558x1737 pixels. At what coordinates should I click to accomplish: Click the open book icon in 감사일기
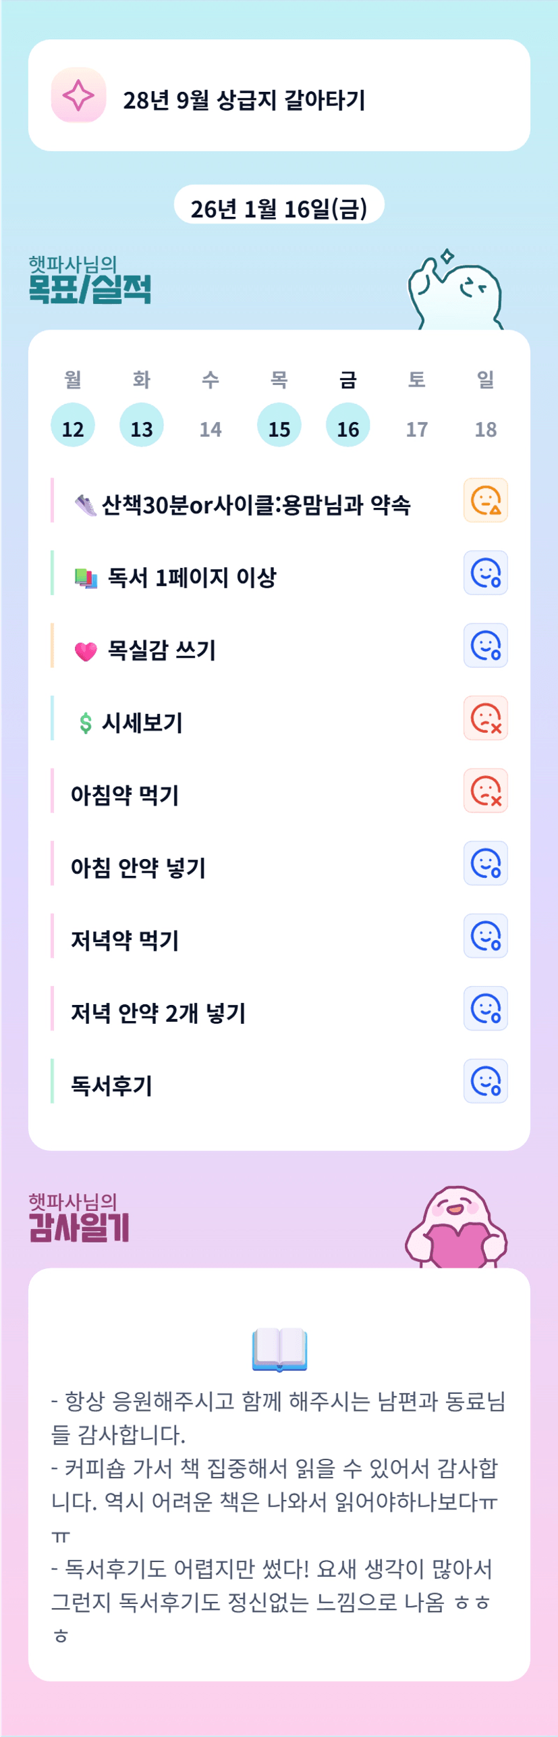(x=279, y=1350)
